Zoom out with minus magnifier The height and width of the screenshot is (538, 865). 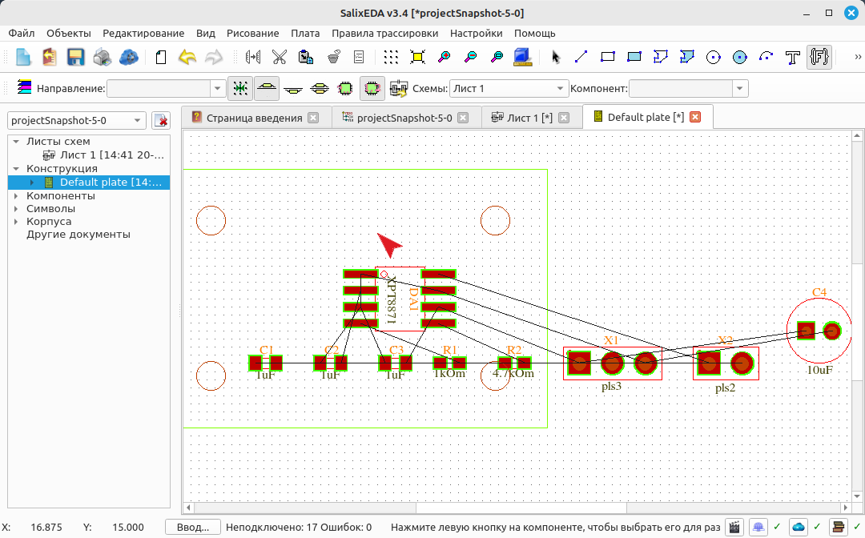(x=471, y=57)
